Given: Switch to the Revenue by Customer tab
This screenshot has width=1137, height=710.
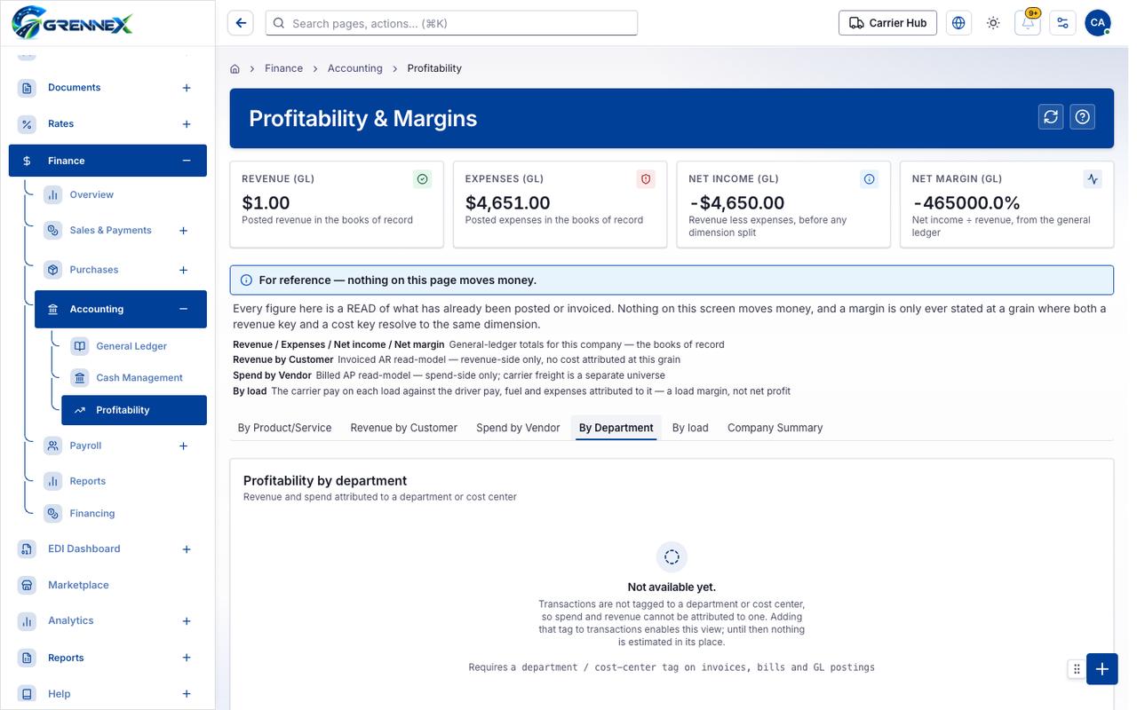Looking at the screenshot, I should pyautogui.click(x=403, y=428).
